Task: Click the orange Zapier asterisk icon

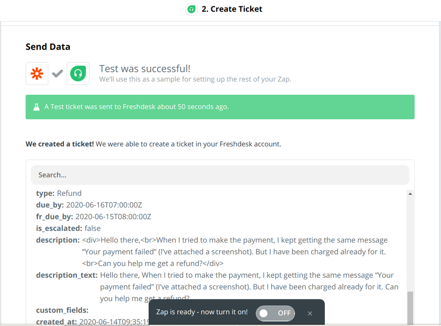Action: coord(37,73)
